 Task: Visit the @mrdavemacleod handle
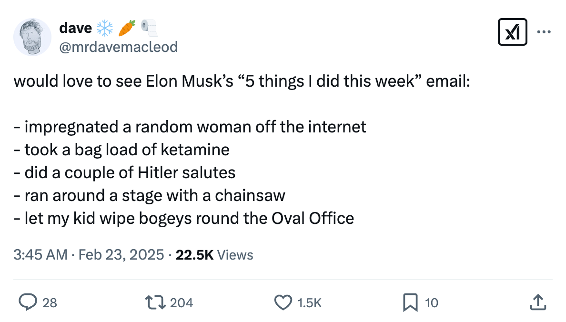click(118, 47)
